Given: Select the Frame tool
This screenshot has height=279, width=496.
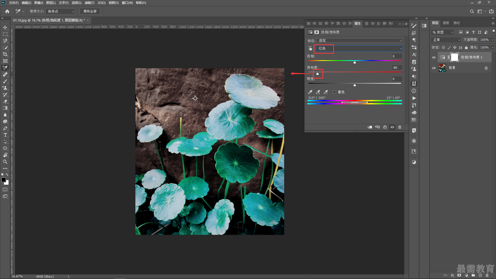Looking at the screenshot, I should pyautogui.click(x=5, y=61).
